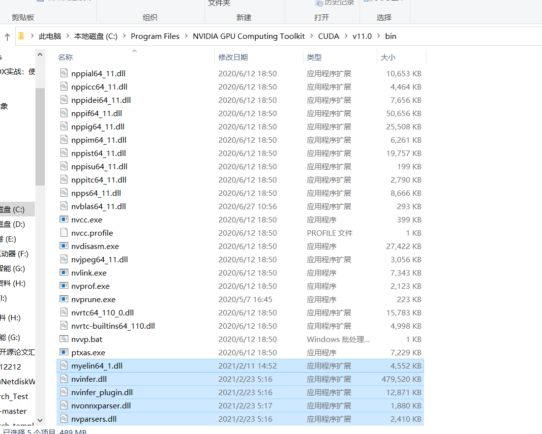Click the nvprof.exe file icon
Viewport: 542px width, 434px height.
(64, 286)
